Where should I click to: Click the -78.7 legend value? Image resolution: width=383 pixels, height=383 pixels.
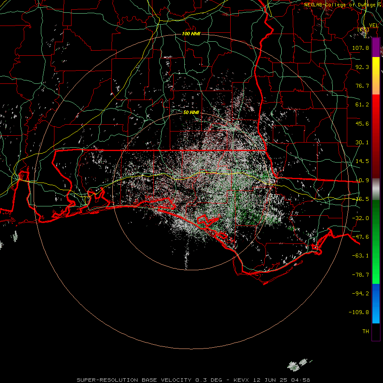[360, 275]
